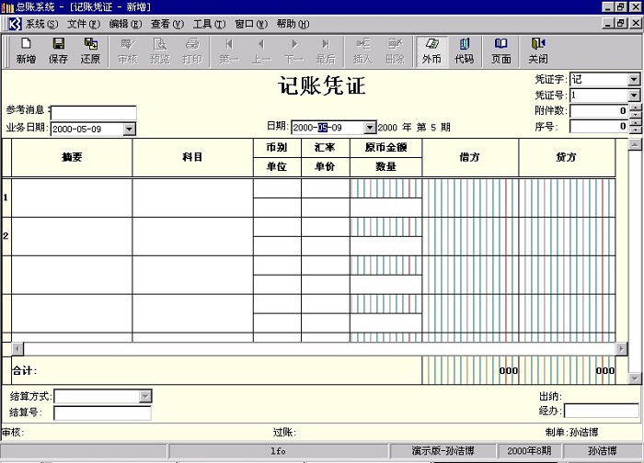
Task: Click the 页面 (Page) toolbar icon
Action: [500, 51]
